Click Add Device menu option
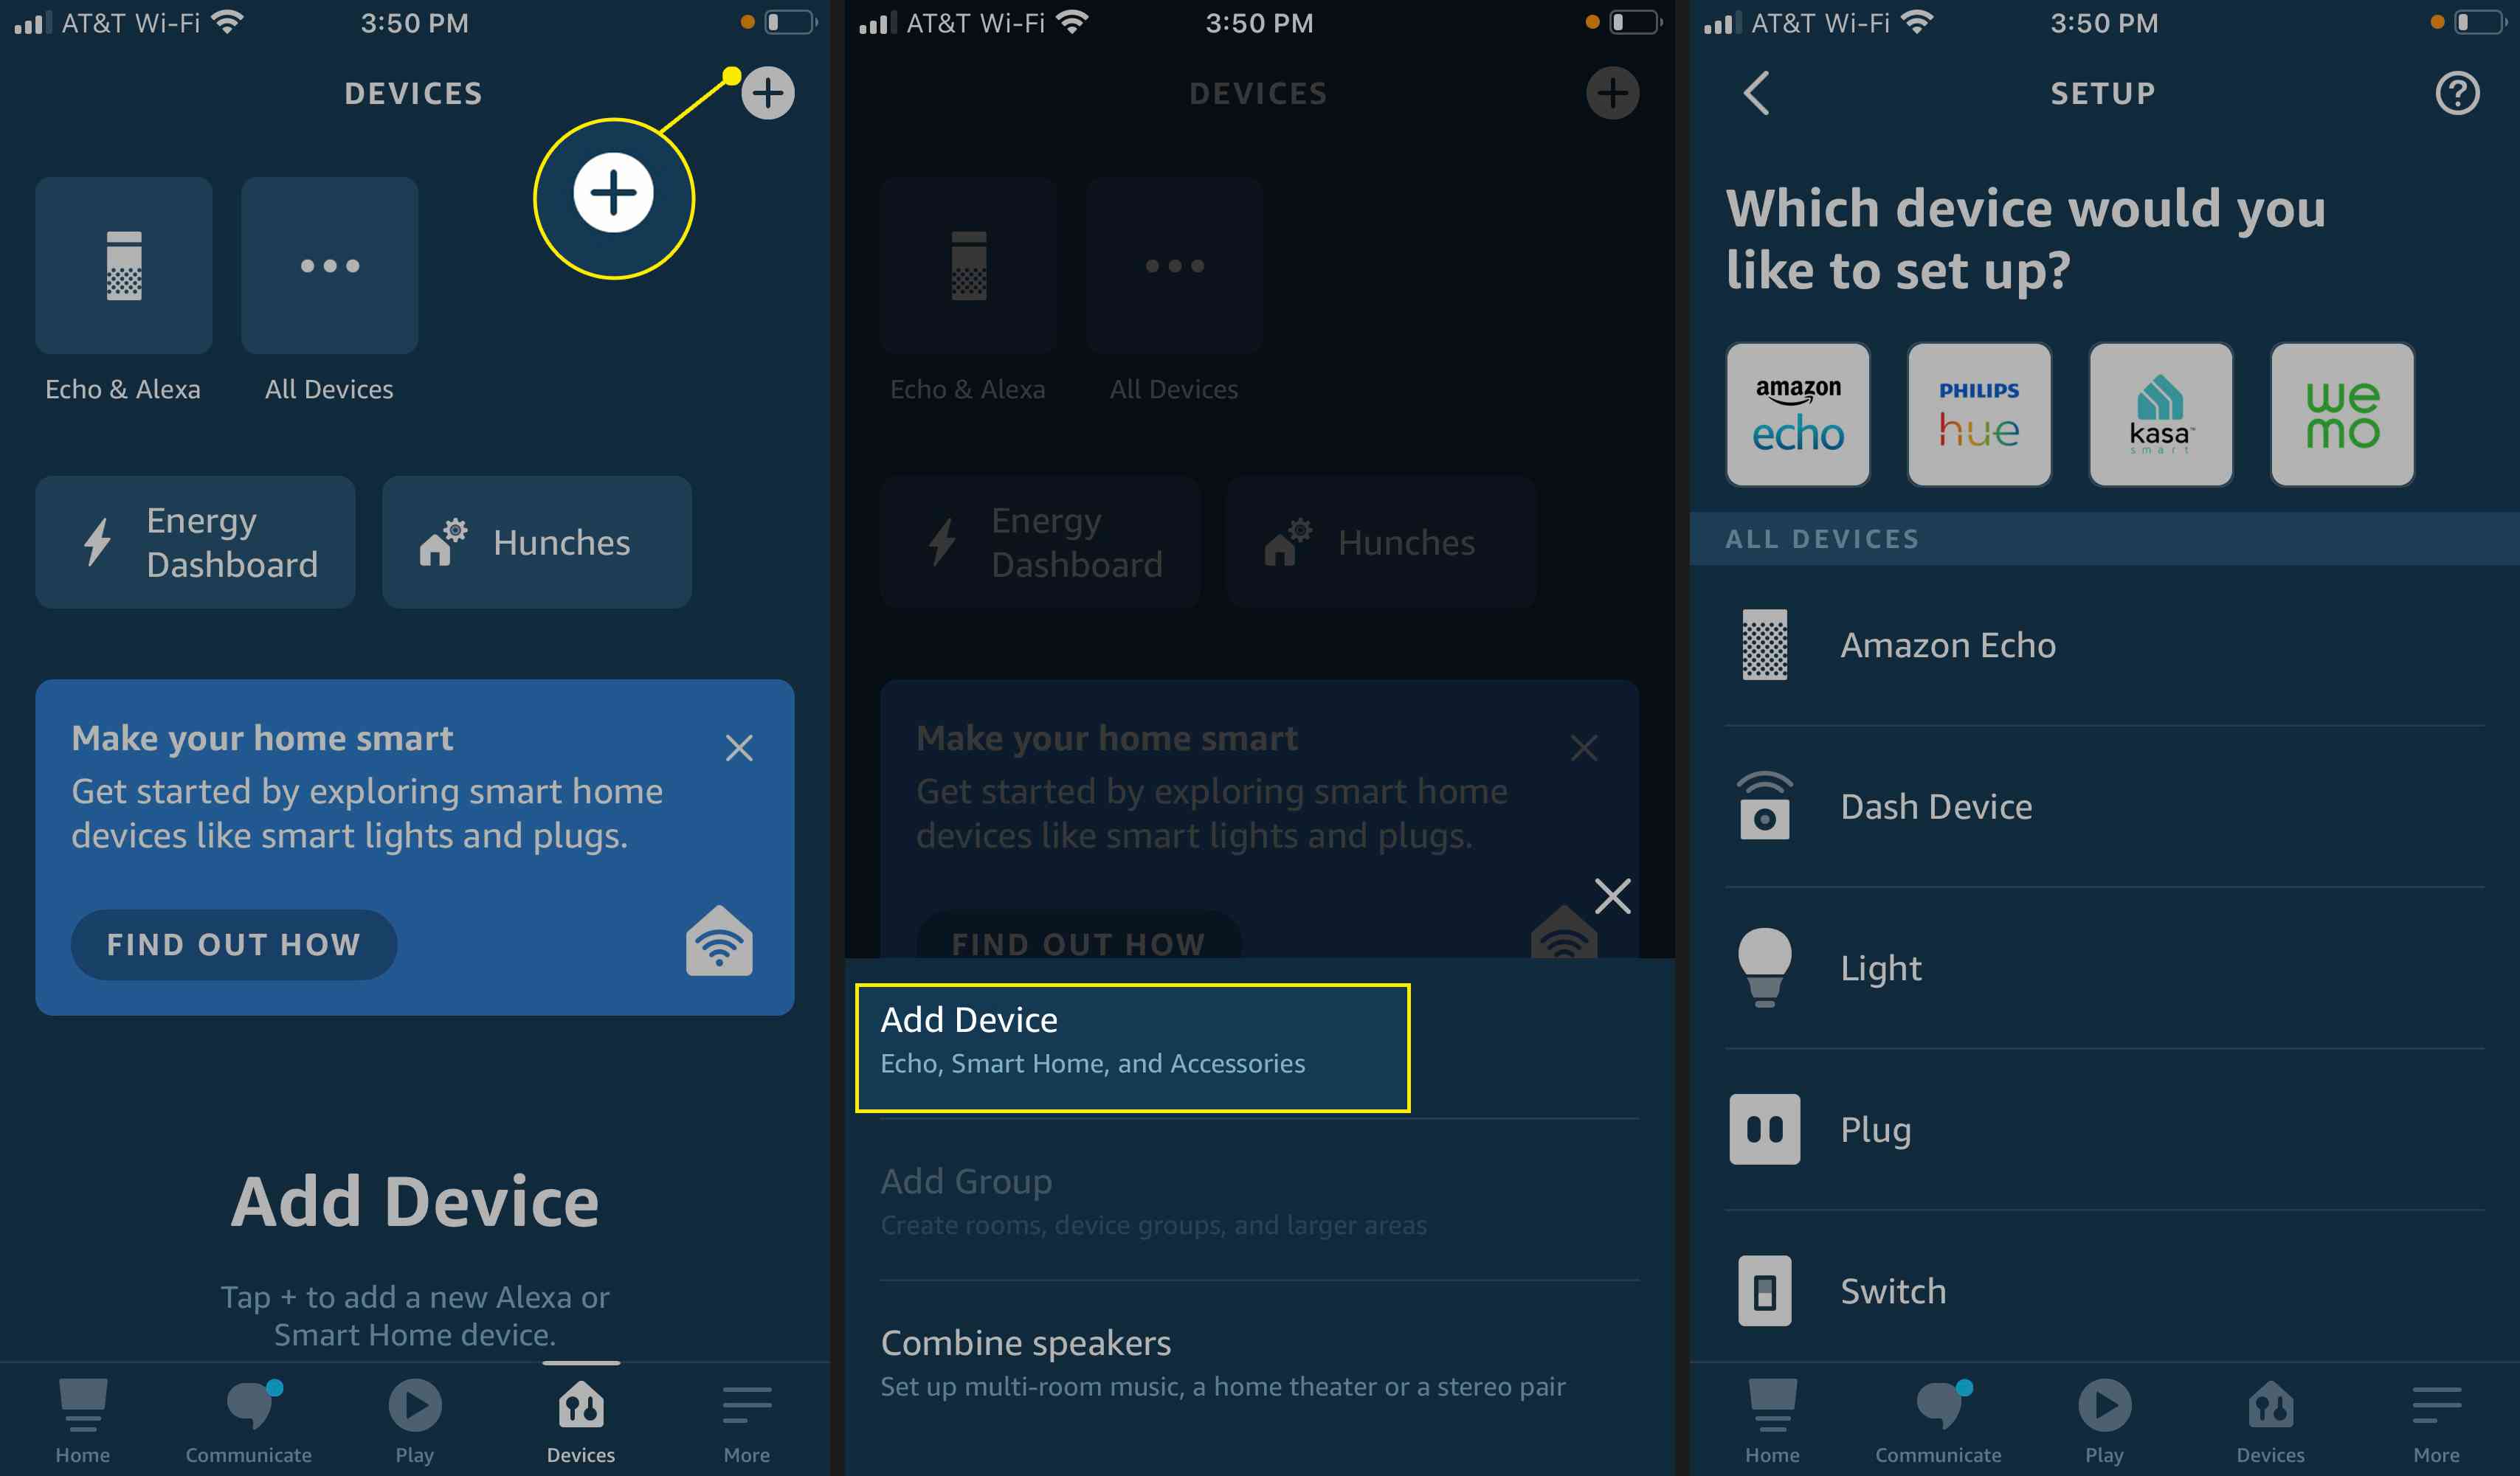2520x1476 pixels. tap(1127, 1036)
